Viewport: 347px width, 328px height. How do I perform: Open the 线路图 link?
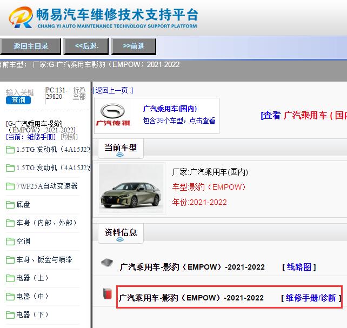pyautogui.click(x=299, y=267)
